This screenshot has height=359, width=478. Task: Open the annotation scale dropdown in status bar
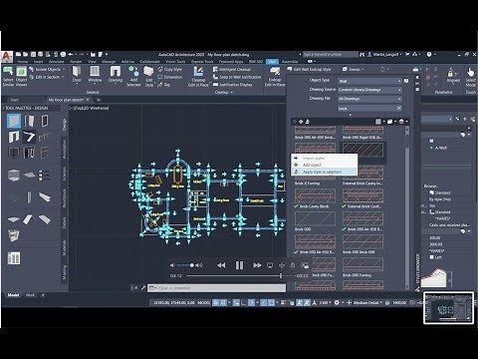[x=325, y=302]
